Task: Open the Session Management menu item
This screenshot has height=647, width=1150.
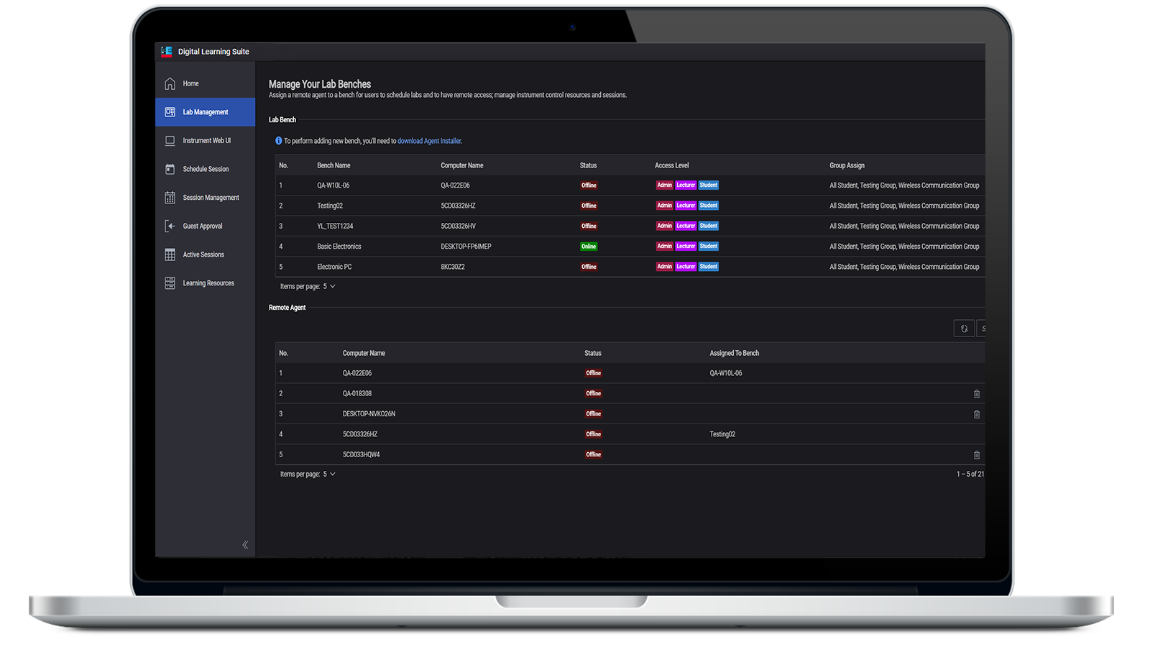Action: [211, 198]
